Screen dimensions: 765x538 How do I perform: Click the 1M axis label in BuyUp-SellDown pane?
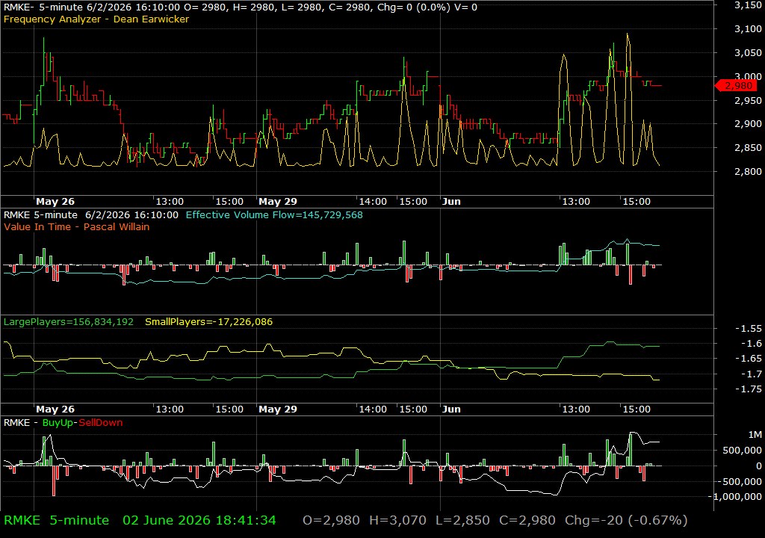755,434
